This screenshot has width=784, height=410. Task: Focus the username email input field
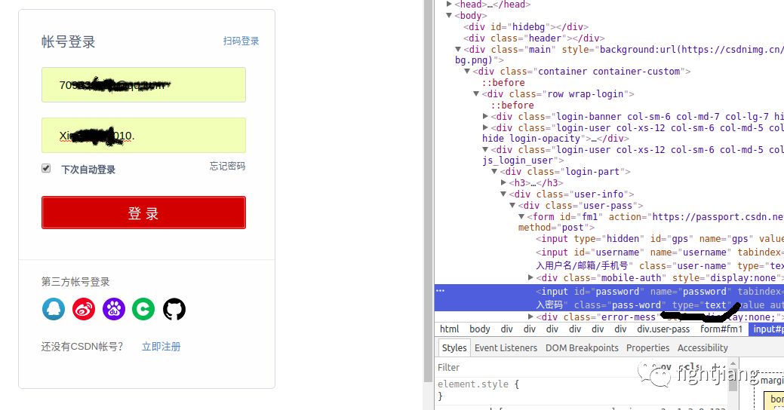[143, 85]
